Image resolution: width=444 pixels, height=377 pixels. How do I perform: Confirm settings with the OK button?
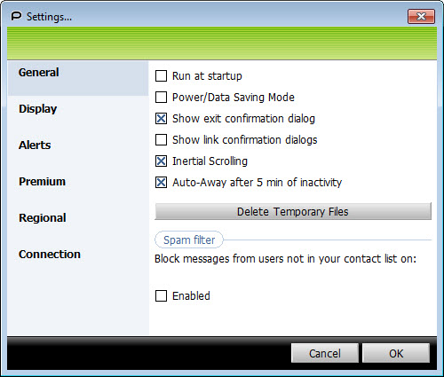396,353
